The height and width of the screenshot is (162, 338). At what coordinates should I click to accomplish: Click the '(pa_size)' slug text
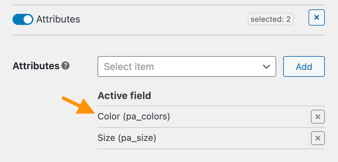[x=137, y=138]
